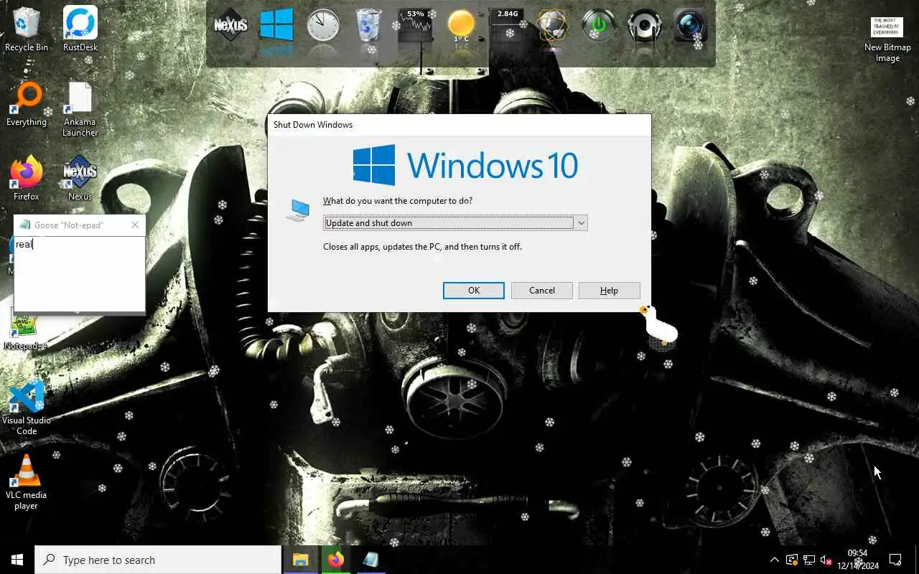Image resolution: width=919 pixels, height=574 pixels.
Task: Click the Windows logo in the Nexus dock
Action: tap(276, 25)
